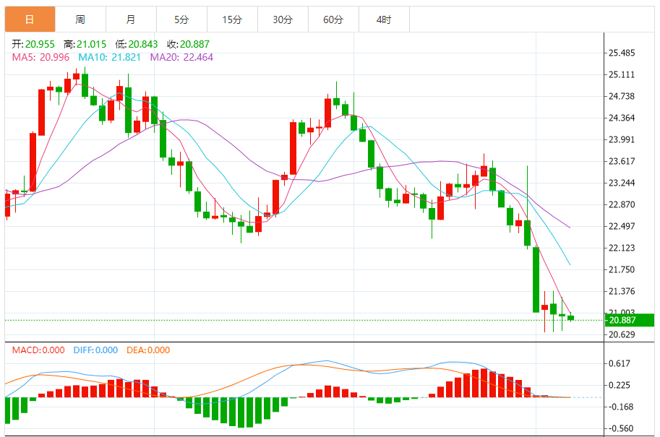This screenshot has height=437, width=660.
Task: Click the MA20: 22.464 indicator label
Action: click(x=181, y=57)
